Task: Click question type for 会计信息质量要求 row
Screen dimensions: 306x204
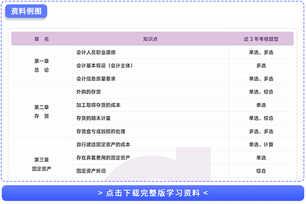Action: point(261,79)
